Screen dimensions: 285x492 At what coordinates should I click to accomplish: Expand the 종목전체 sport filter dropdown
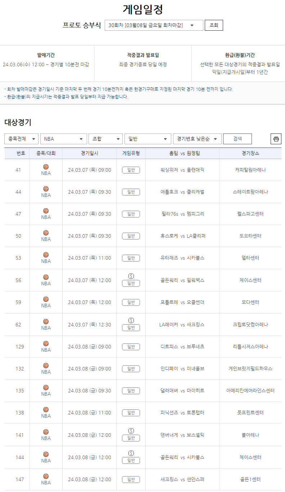[x=21, y=139]
